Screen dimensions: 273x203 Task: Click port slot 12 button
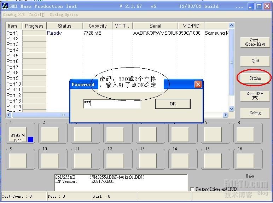coord(115,161)
